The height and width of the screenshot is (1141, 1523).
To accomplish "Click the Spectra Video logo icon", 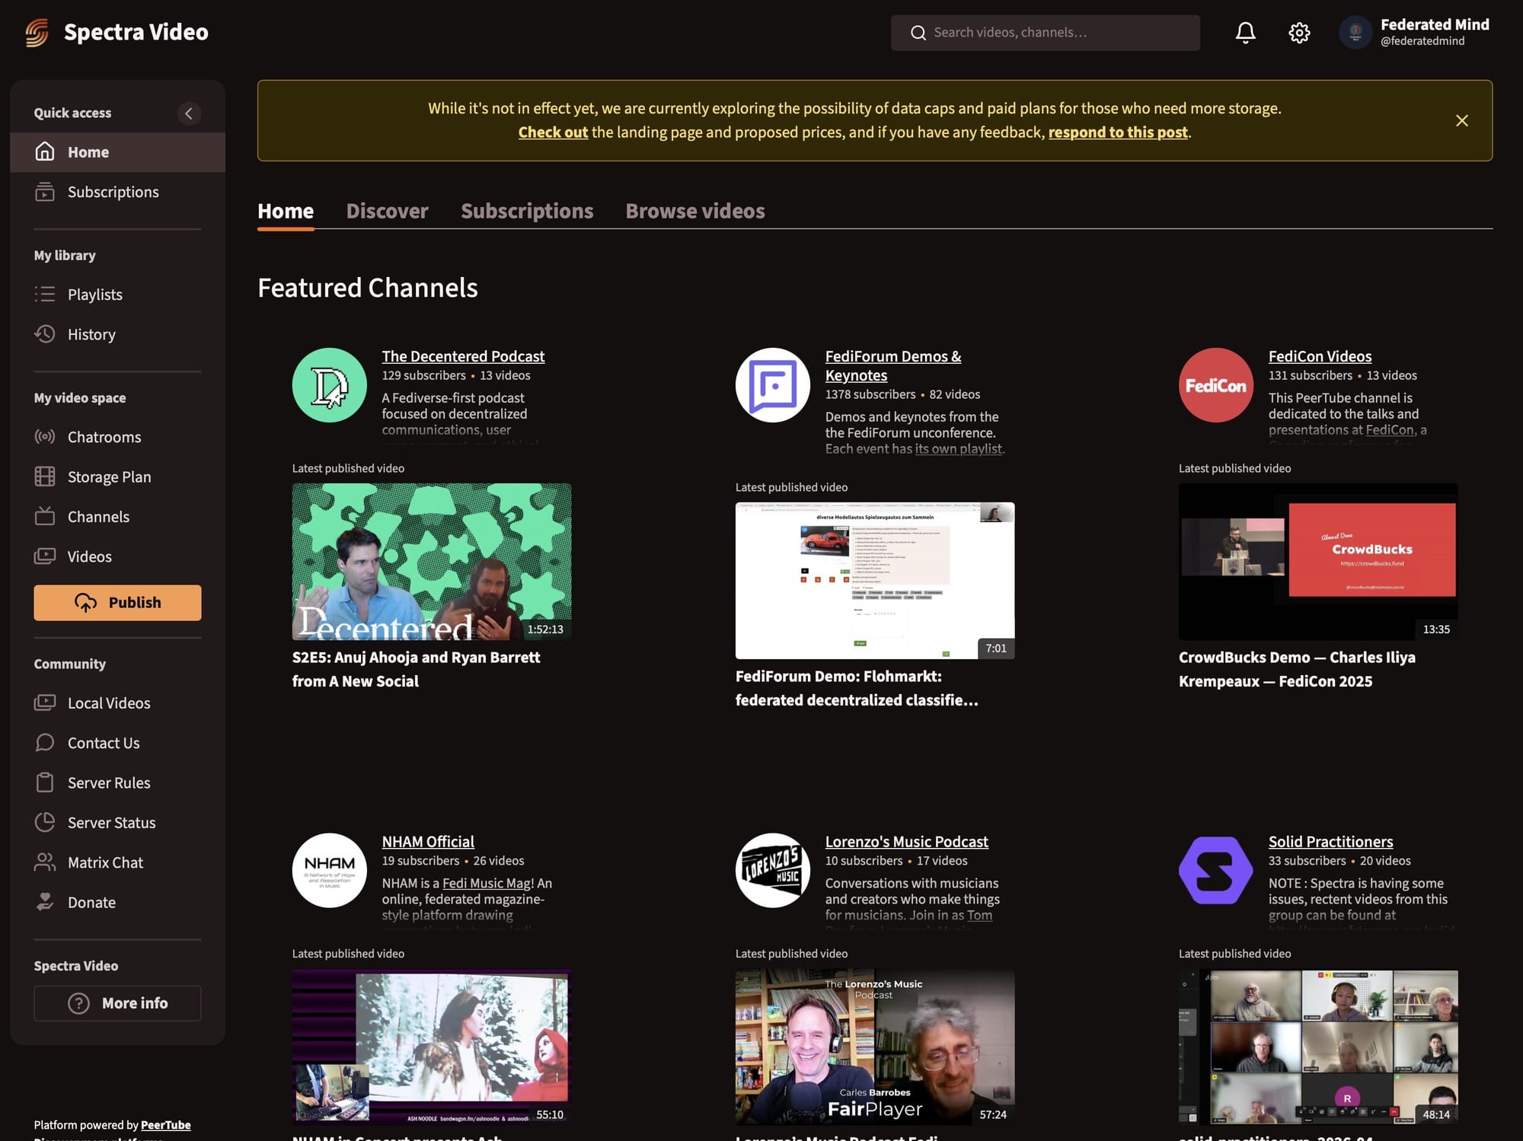I will 37,32.
